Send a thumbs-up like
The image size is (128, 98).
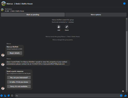[x=125, y=96]
